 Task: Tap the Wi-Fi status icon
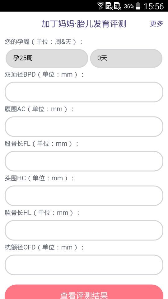tap(100, 6)
